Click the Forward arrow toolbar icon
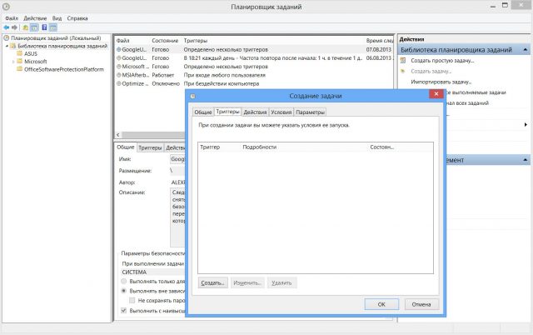The image size is (533, 335). pos(16,27)
